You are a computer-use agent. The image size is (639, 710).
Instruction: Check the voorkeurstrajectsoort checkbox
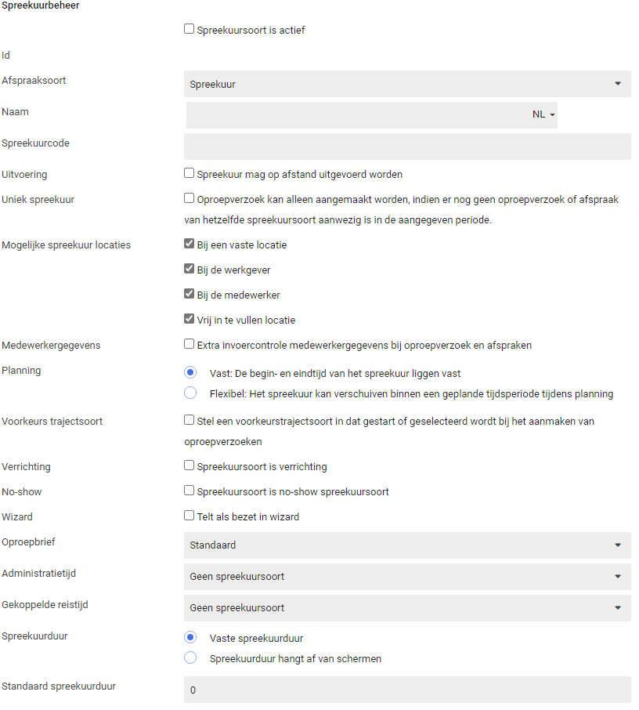tap(189, 420)
